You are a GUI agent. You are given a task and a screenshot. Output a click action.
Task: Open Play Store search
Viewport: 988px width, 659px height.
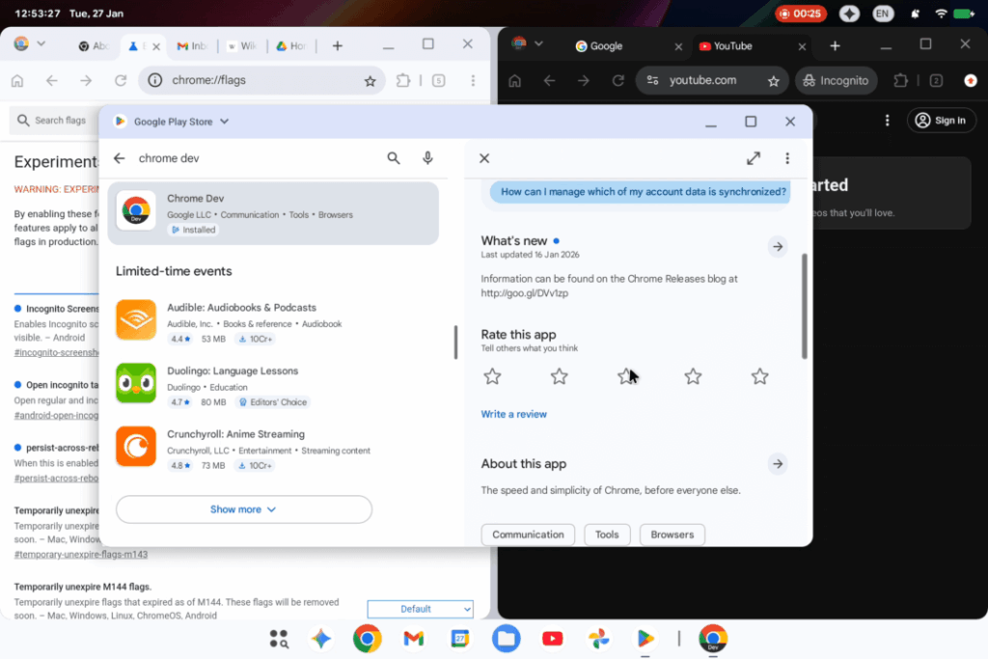393,157
